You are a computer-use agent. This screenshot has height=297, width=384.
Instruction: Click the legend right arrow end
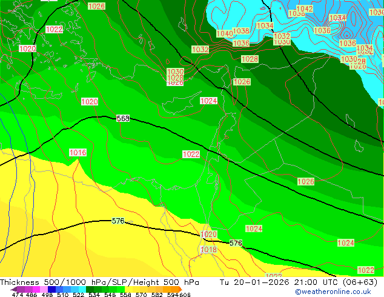(180, 289)
